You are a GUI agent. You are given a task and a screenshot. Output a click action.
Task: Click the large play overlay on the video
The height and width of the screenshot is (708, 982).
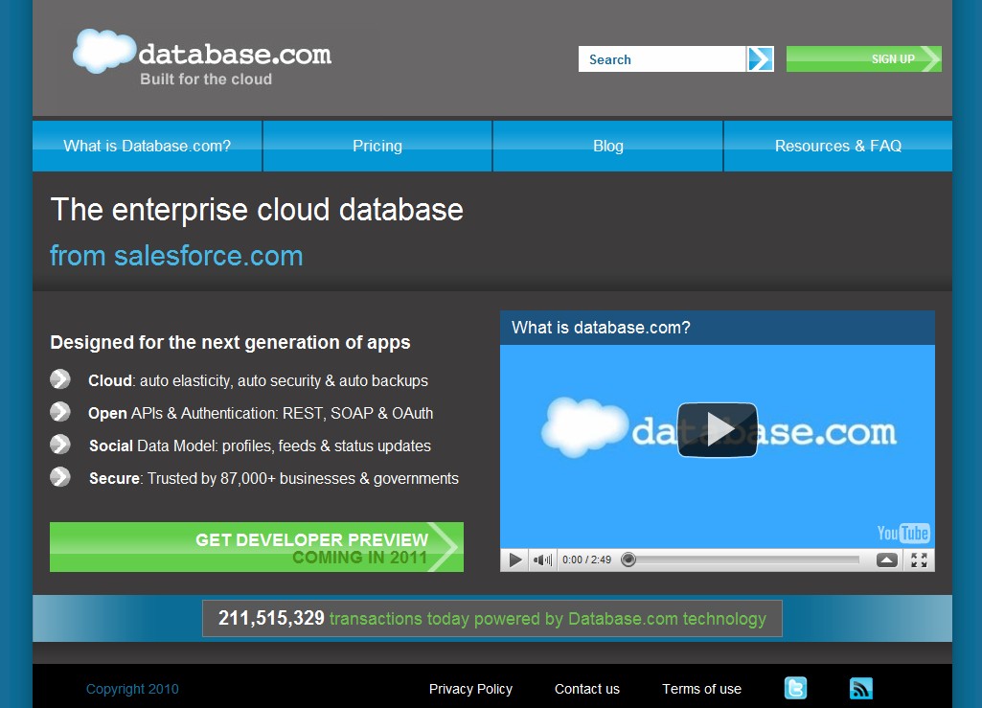click(717, 430)
